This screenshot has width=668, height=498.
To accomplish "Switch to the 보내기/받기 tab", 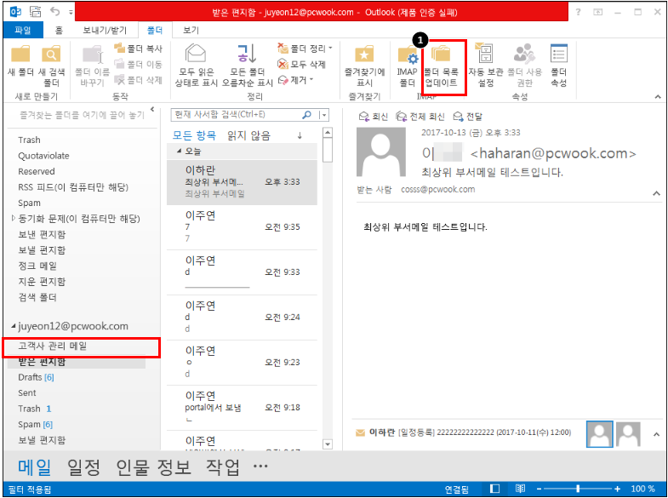I will point(105,30).
